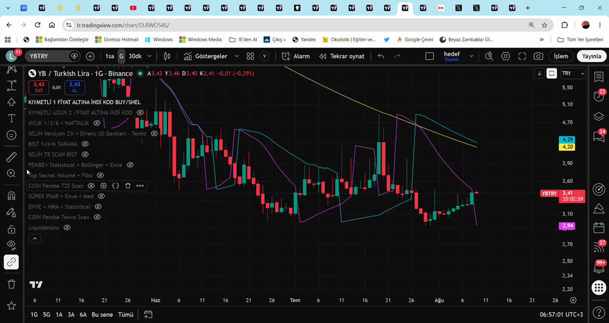The image size is (609, 323).
Task: Open quick search lightning magnifier icon
Action: [x=489, y=56]
